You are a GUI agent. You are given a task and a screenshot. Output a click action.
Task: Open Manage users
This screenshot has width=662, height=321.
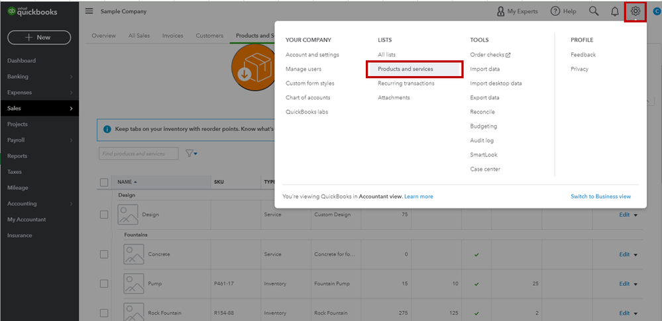303,69
